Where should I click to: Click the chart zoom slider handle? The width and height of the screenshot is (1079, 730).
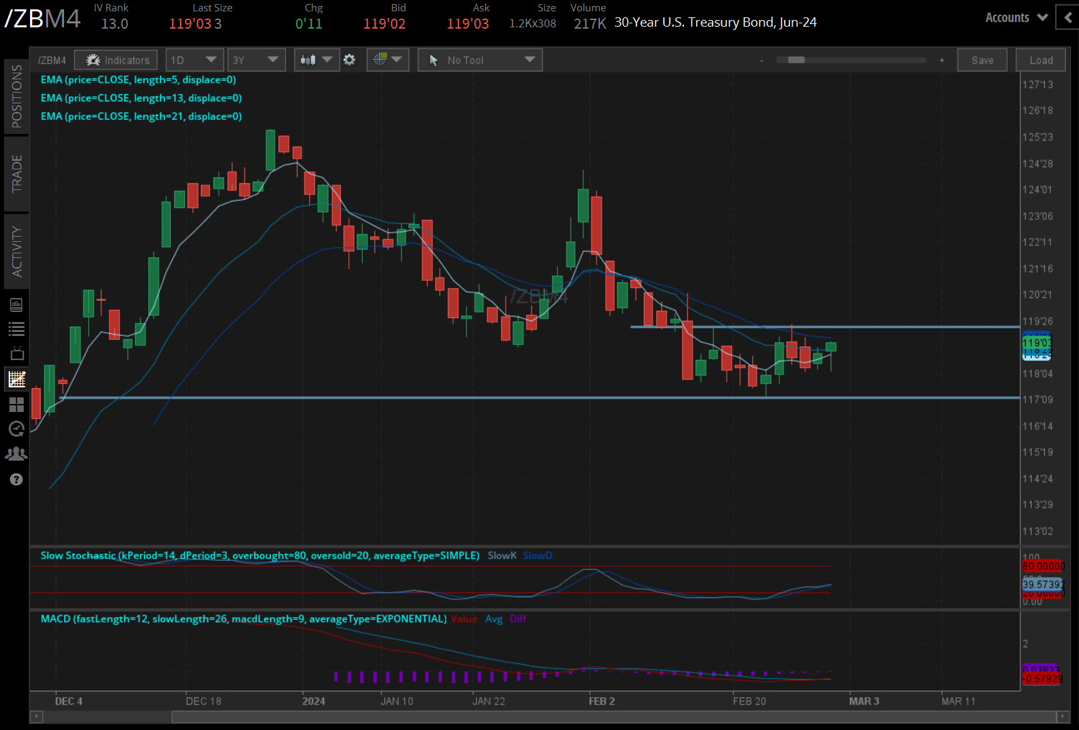(x=796, y=60)
